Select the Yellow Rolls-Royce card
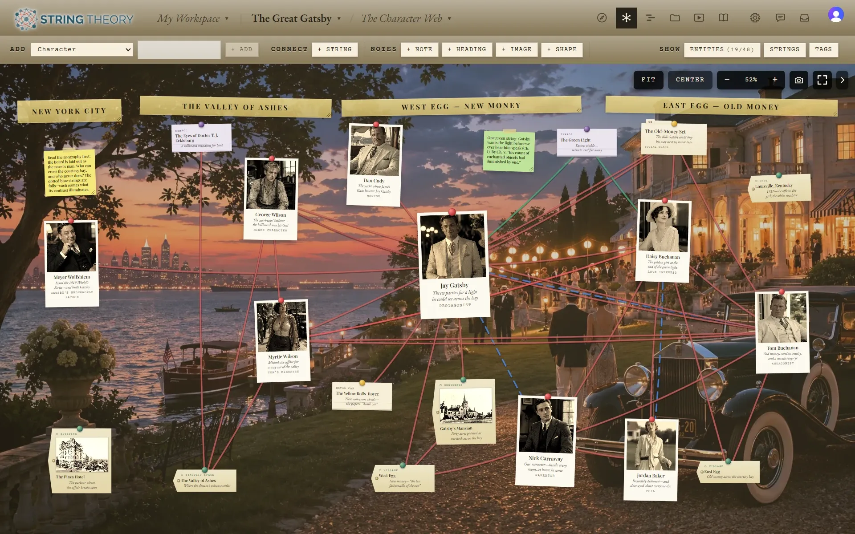 point(362,396)
